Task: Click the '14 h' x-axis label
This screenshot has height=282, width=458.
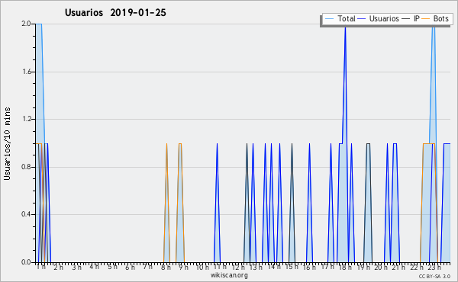Action: point(274,267)
